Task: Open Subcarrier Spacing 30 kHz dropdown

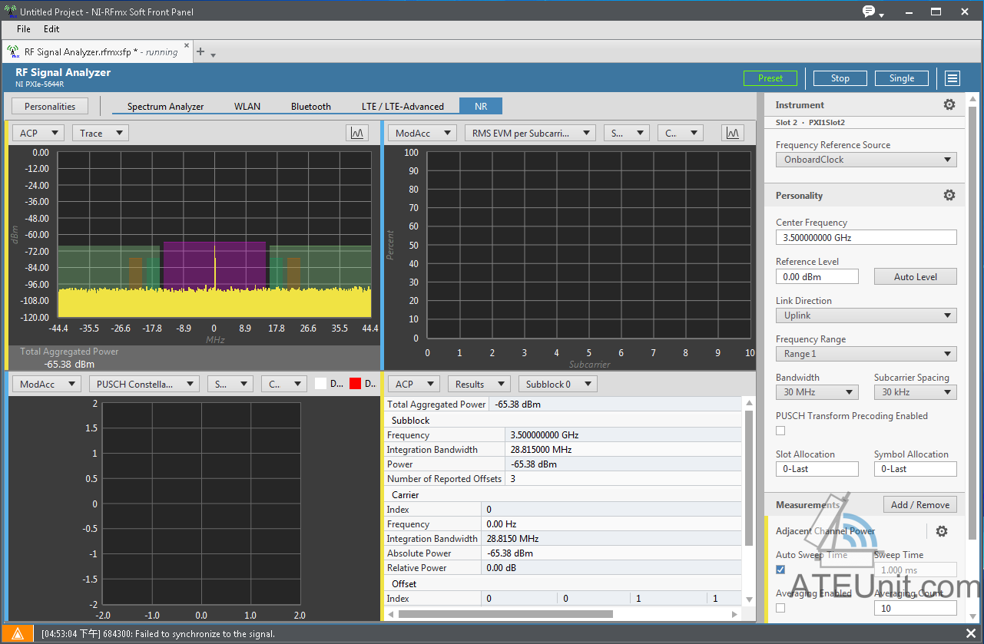Action: (916, 392)
